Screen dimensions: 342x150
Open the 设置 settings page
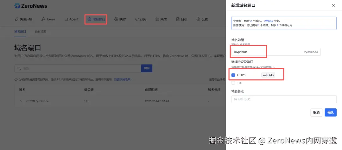pos(202,19)
